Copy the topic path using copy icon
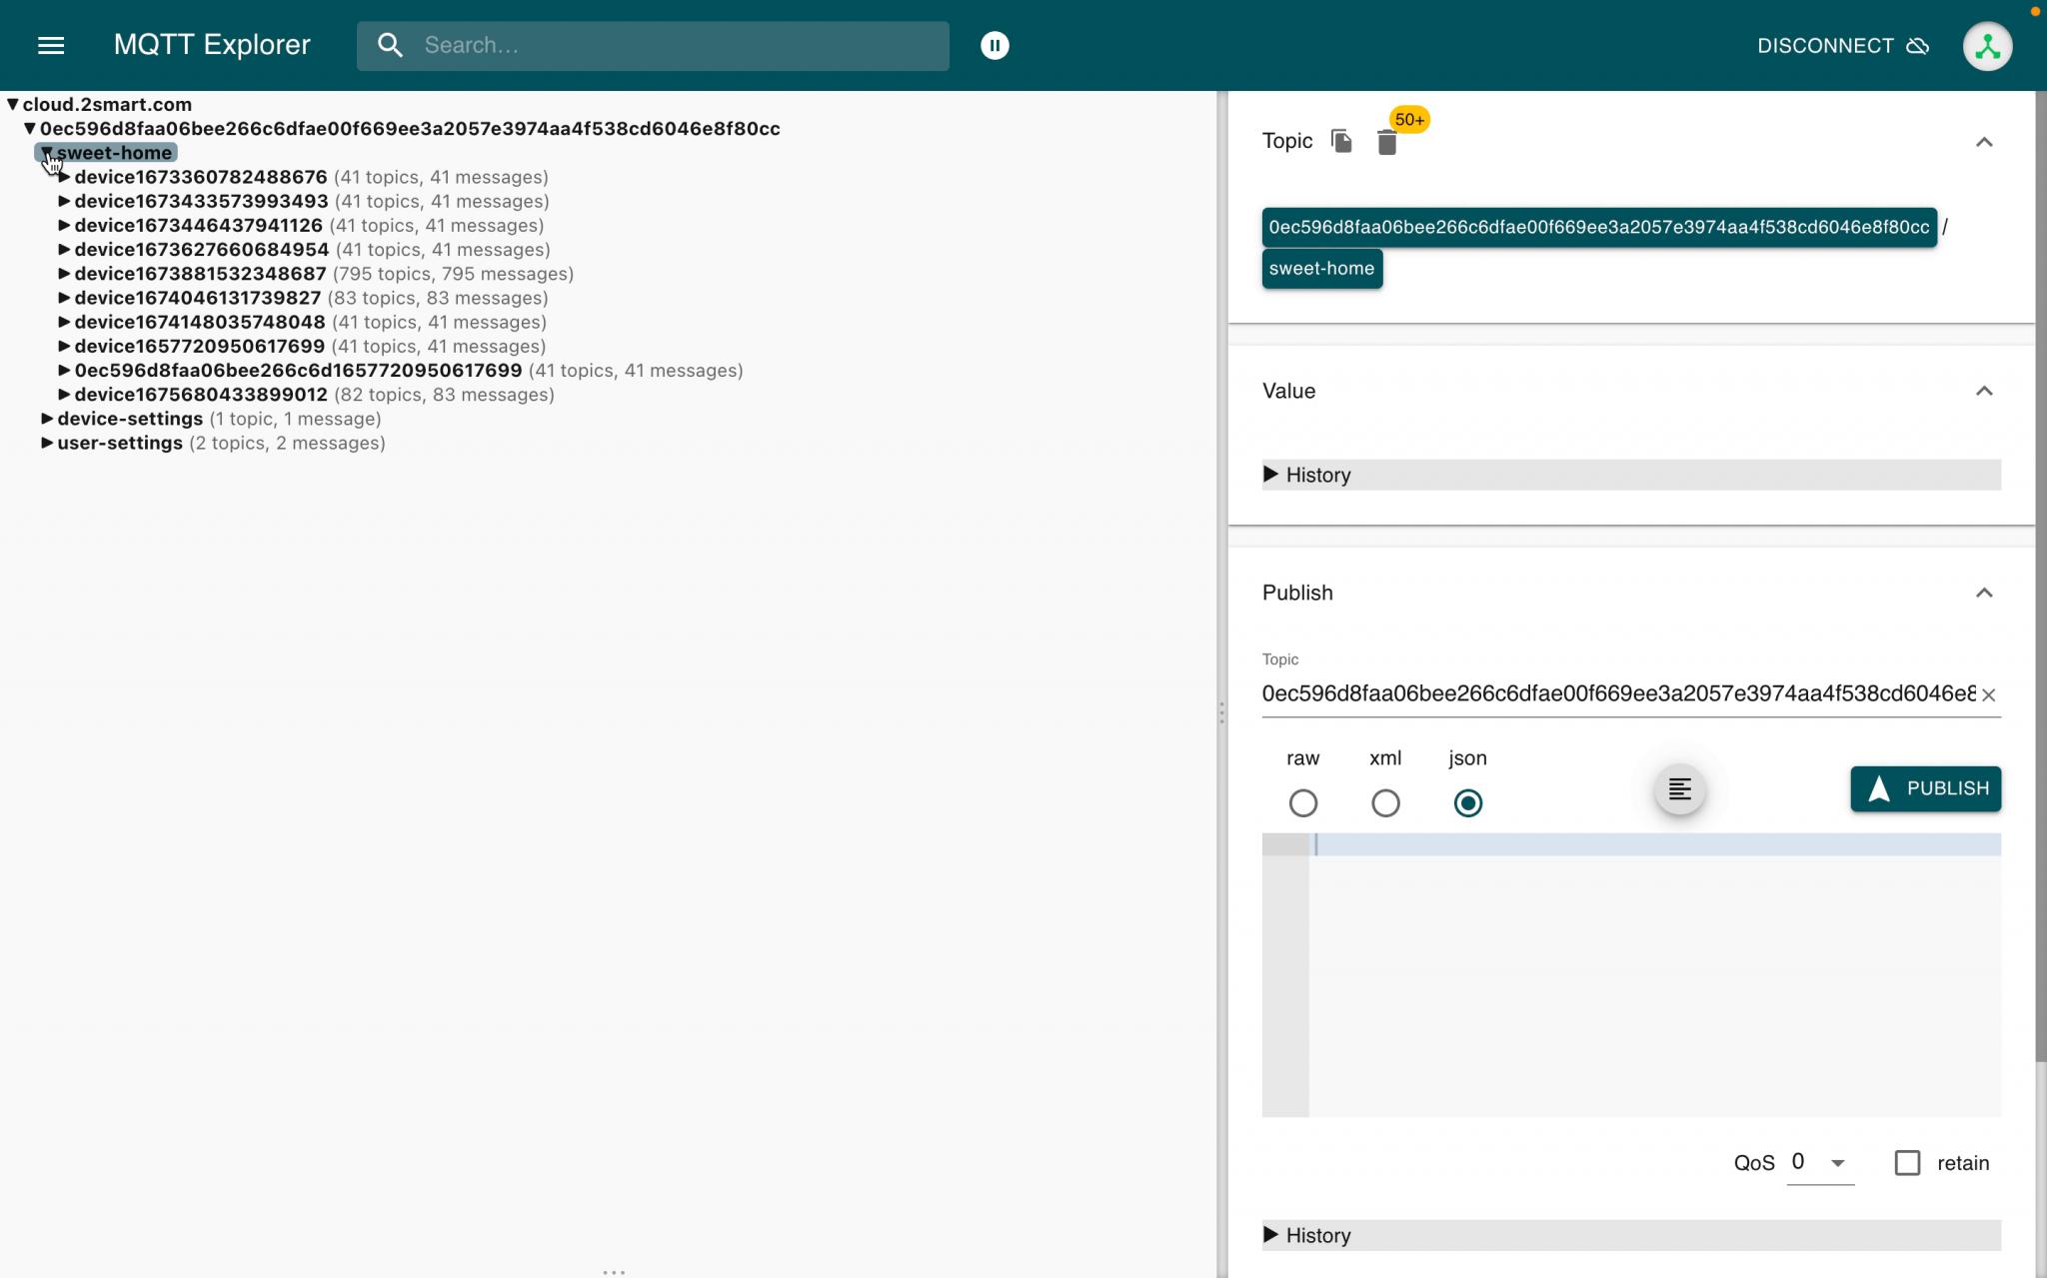Viewport: 2047px width, 1278px height. pos(1339,141)
